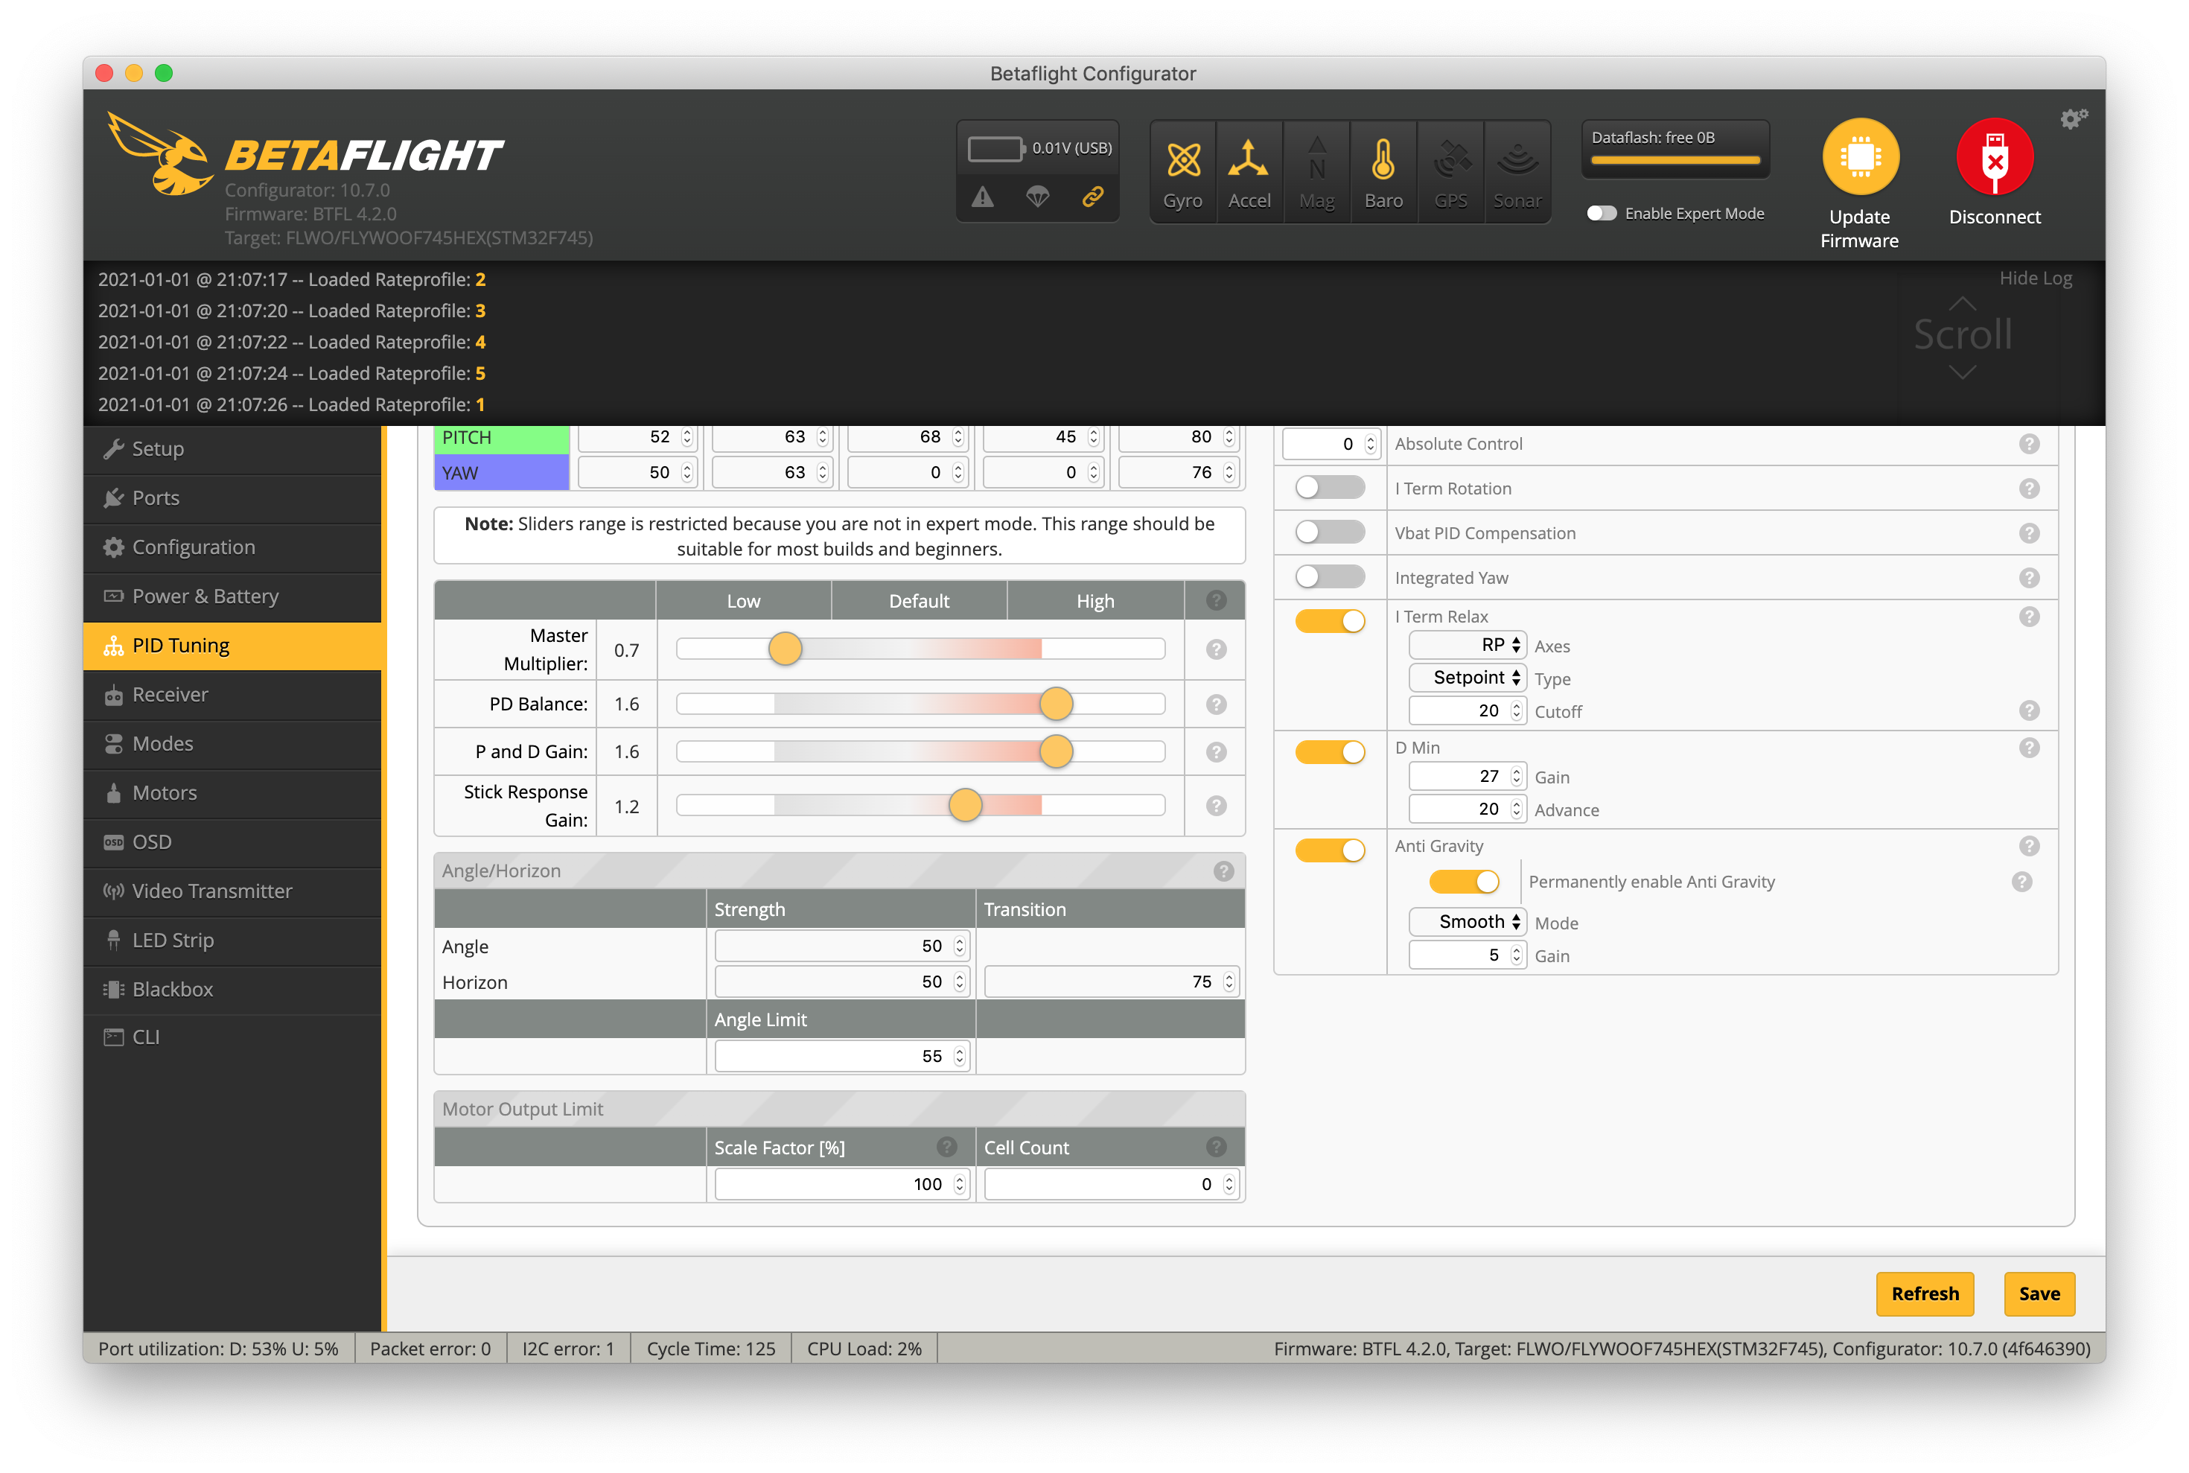Open the CLI tab
2189x1473 pixels.
tap(232, 1037)
